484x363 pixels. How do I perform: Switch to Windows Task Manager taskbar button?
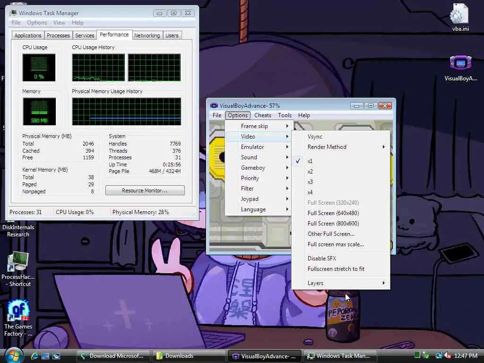point(340,356)
